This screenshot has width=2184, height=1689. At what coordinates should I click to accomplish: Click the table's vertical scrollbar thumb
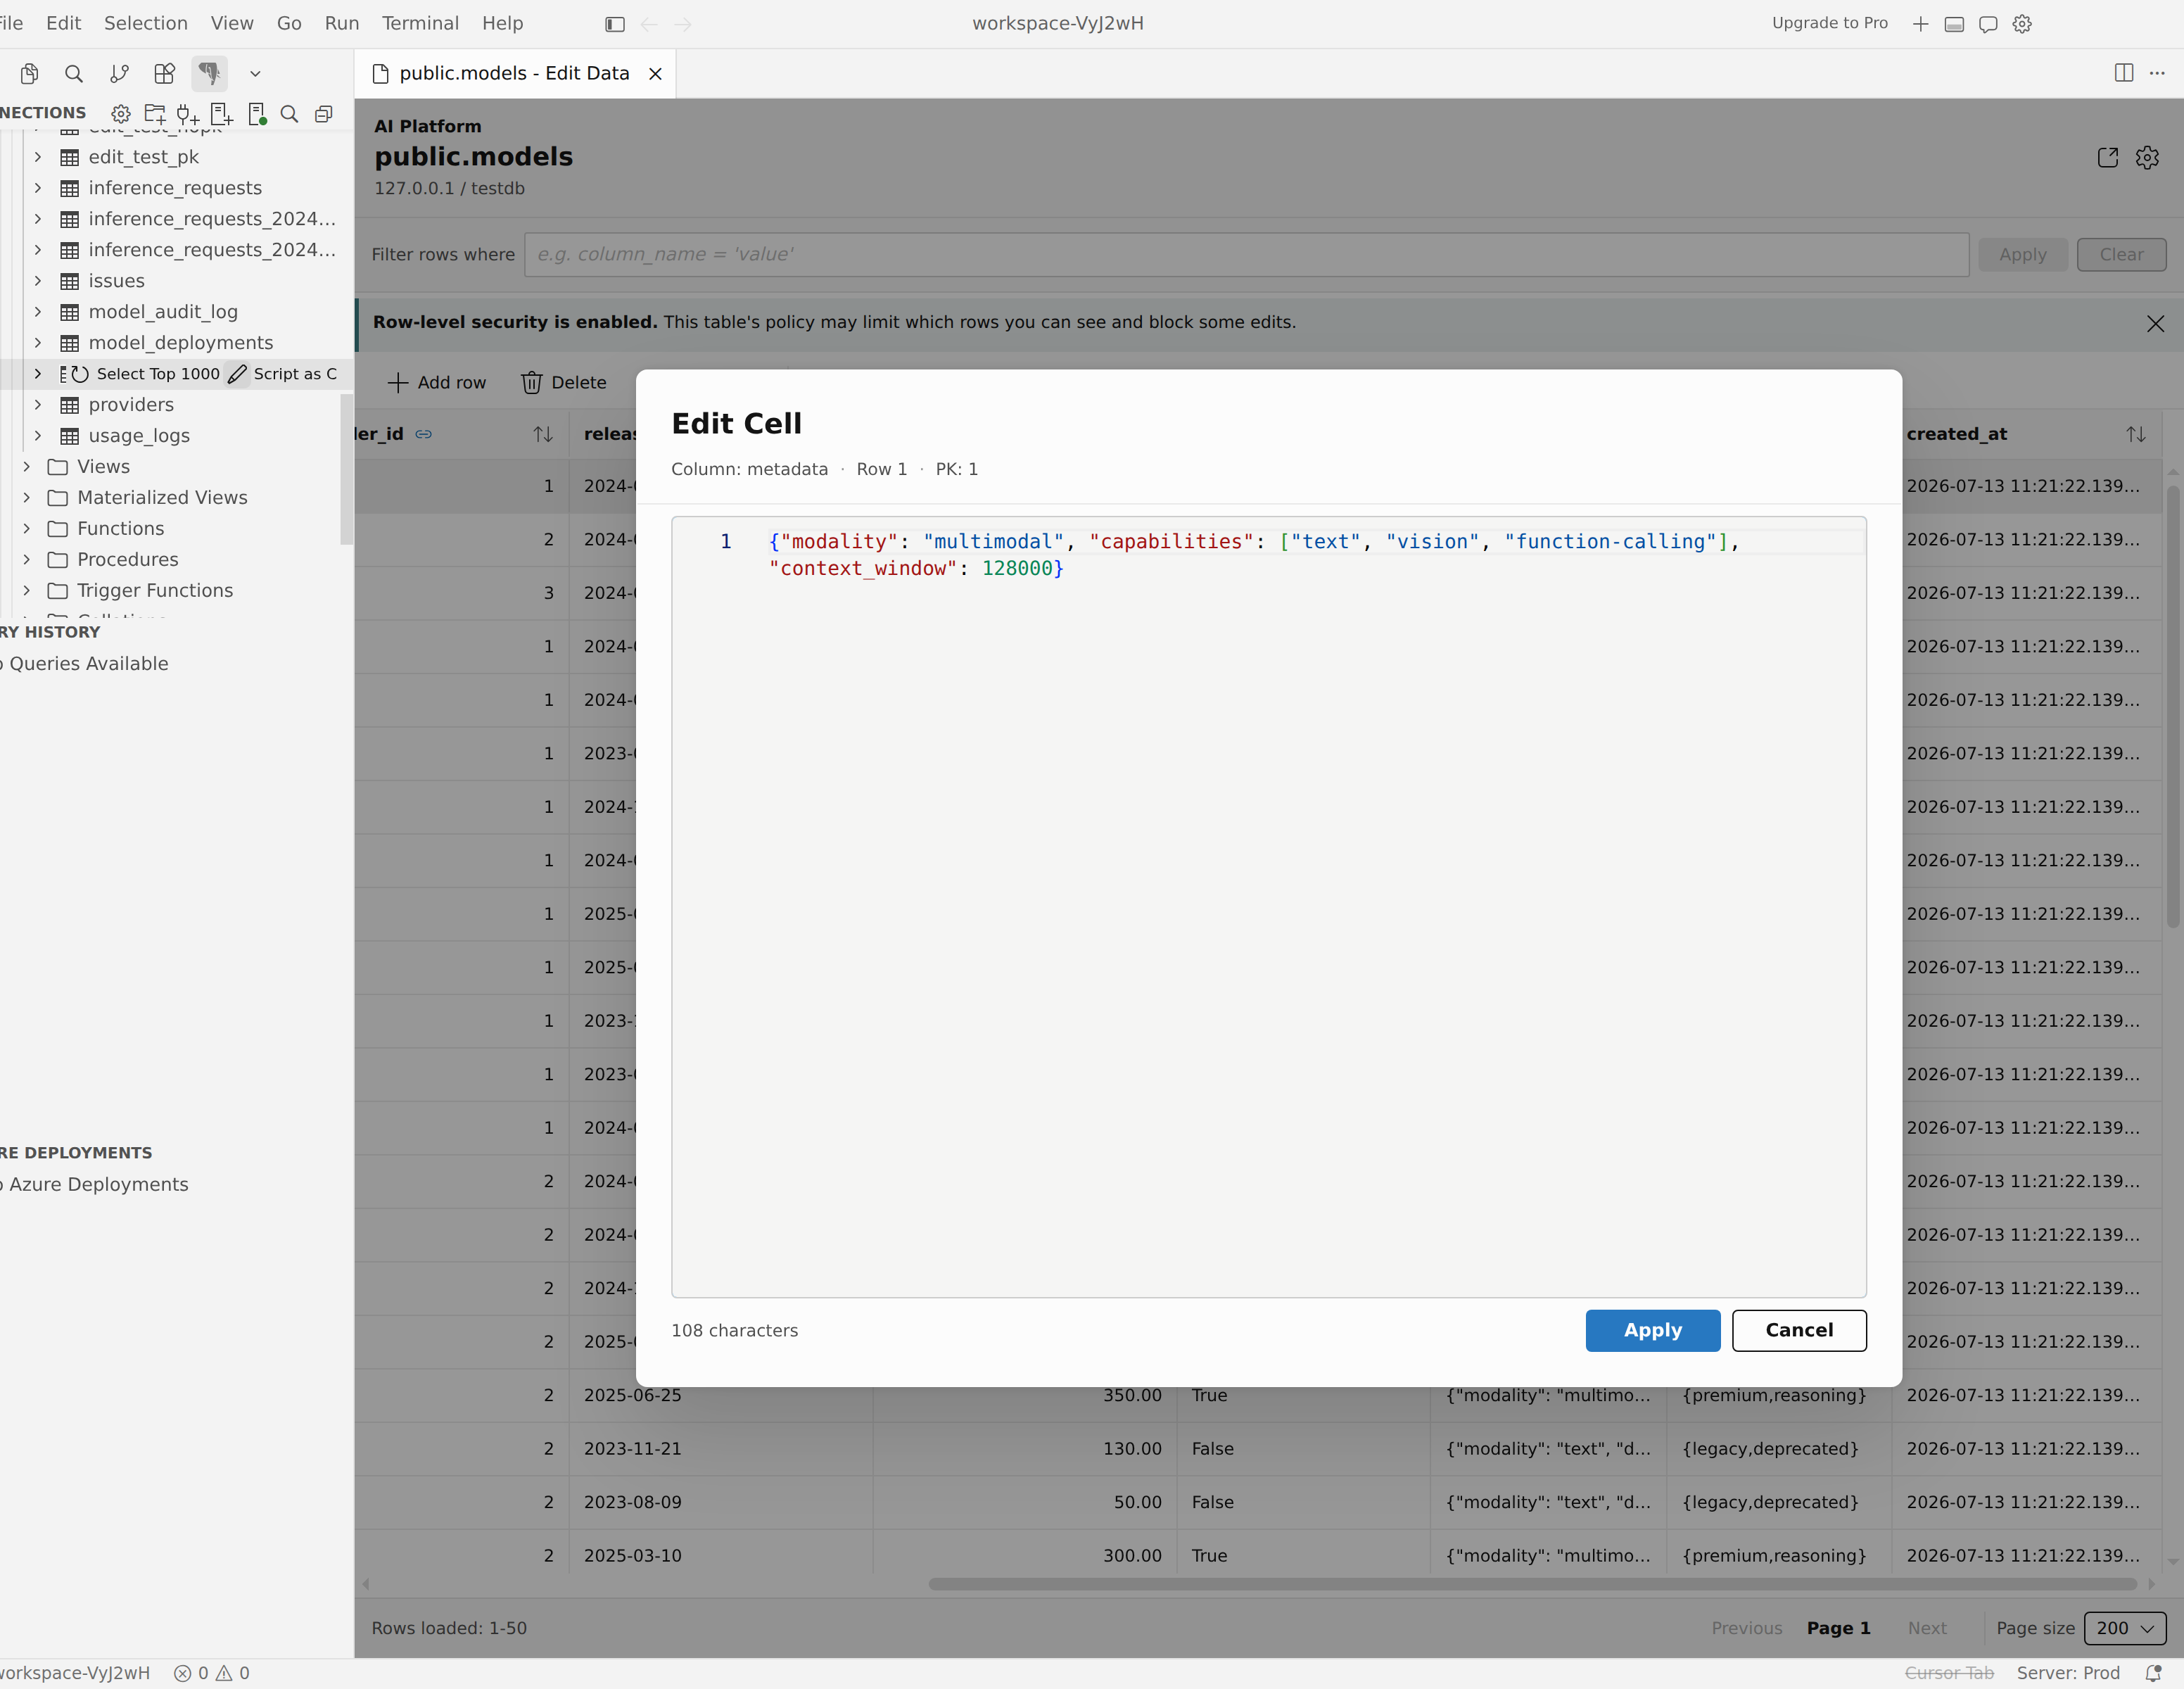click(x=2173, y=706)
